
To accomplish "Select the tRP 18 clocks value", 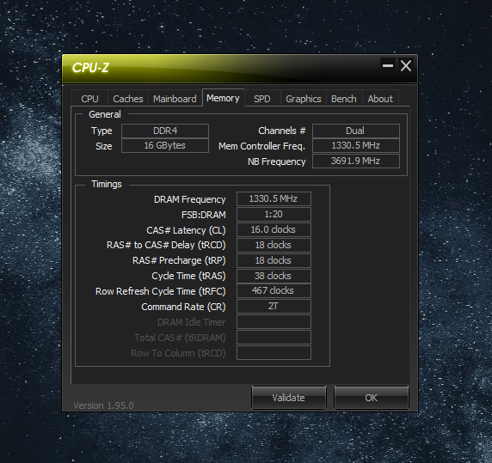I will click(274, 260).
